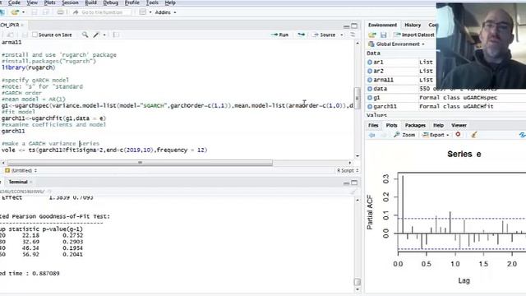Switch to the Terminal tab
Screen dimensions: 526x296
pyautogui.click(x=18, y=182)
